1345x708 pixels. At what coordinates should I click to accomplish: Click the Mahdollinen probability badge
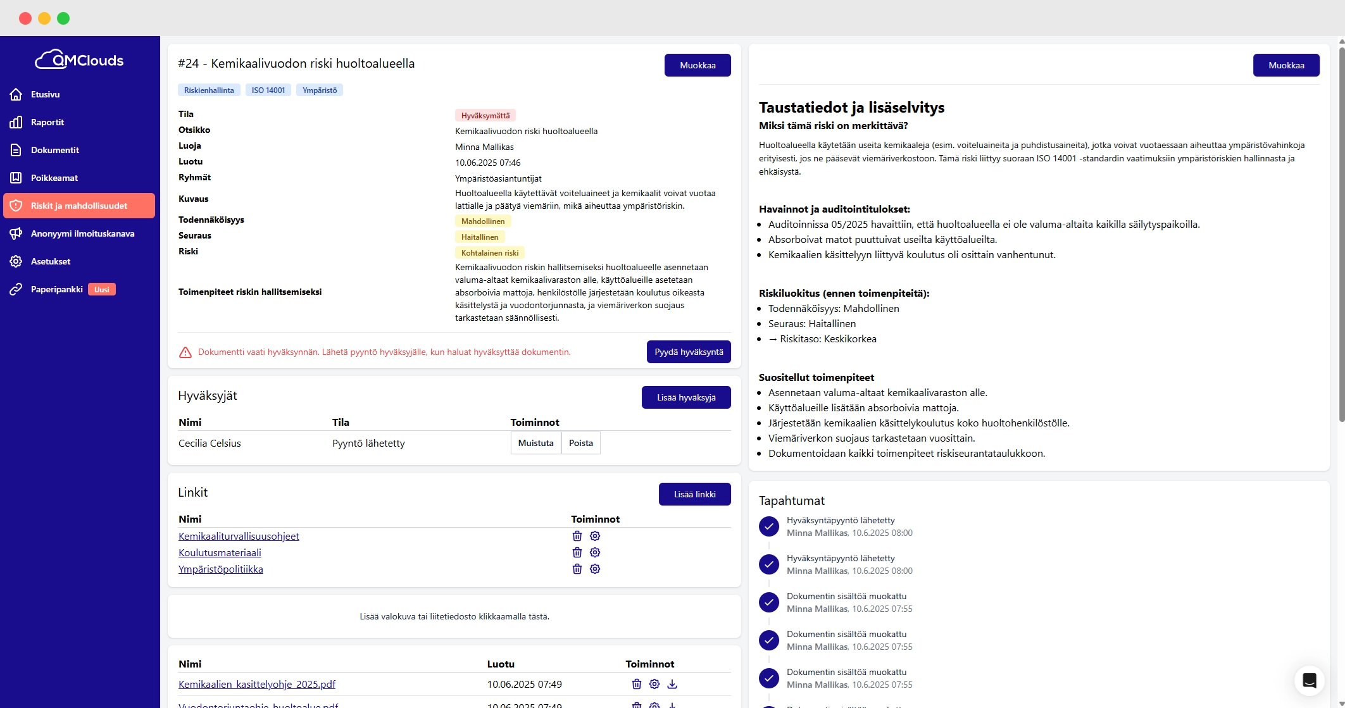click(x=483, y=221)
